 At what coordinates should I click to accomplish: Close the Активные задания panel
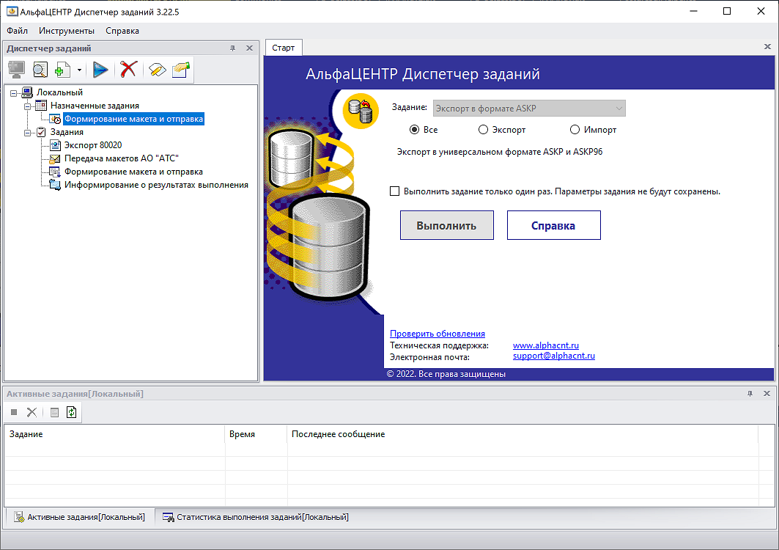[767, 393]
